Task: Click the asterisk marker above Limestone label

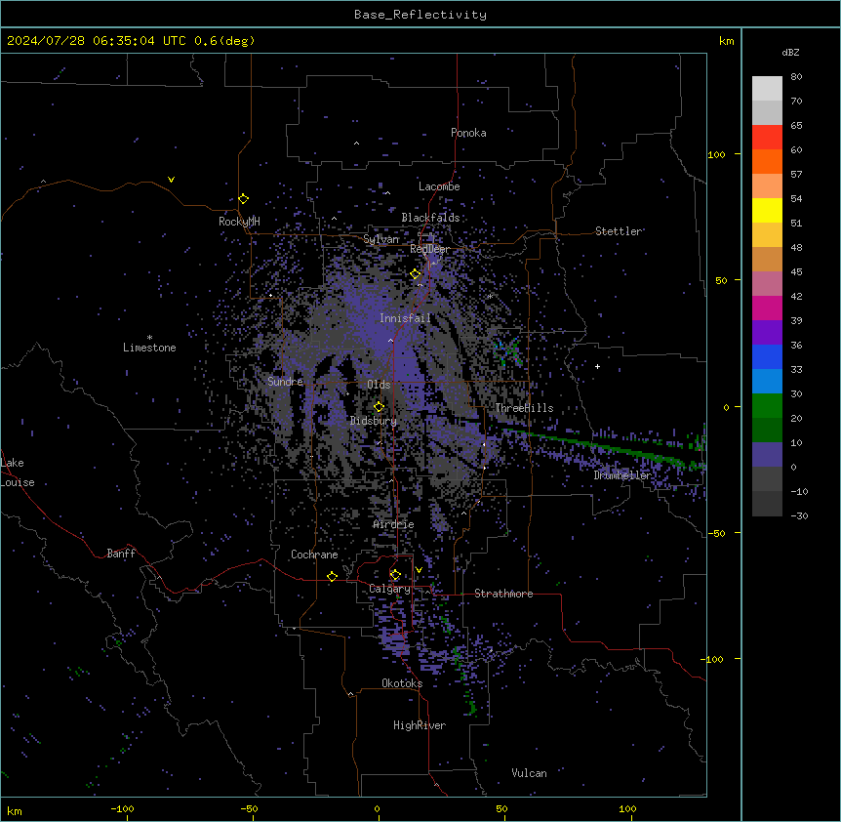Action: pos(149,338)
